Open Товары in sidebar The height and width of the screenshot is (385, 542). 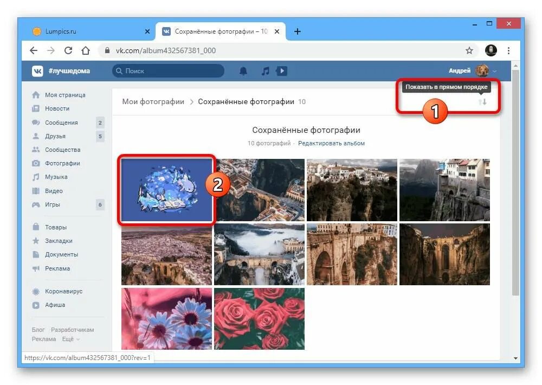point(56,227)
